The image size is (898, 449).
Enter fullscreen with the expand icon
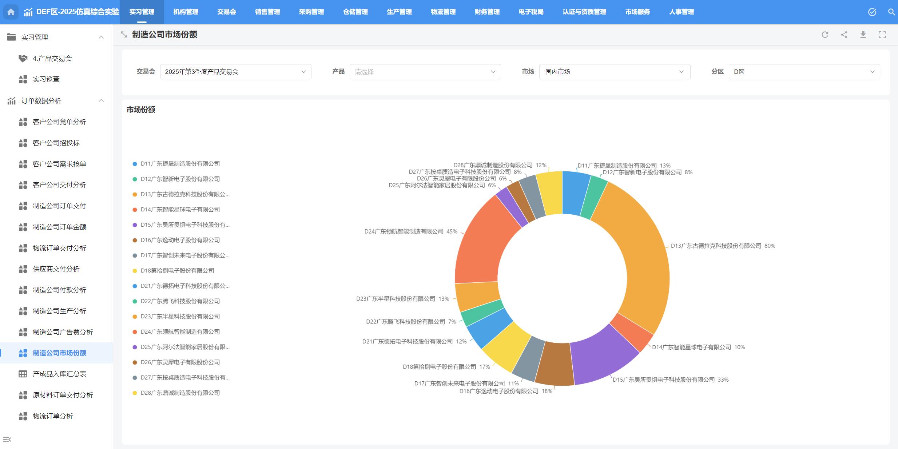882,35
